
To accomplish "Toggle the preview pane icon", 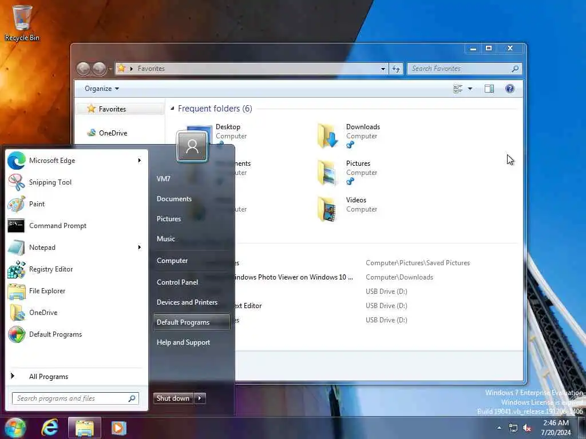I will pyautogui.click(x=489, y=89).
